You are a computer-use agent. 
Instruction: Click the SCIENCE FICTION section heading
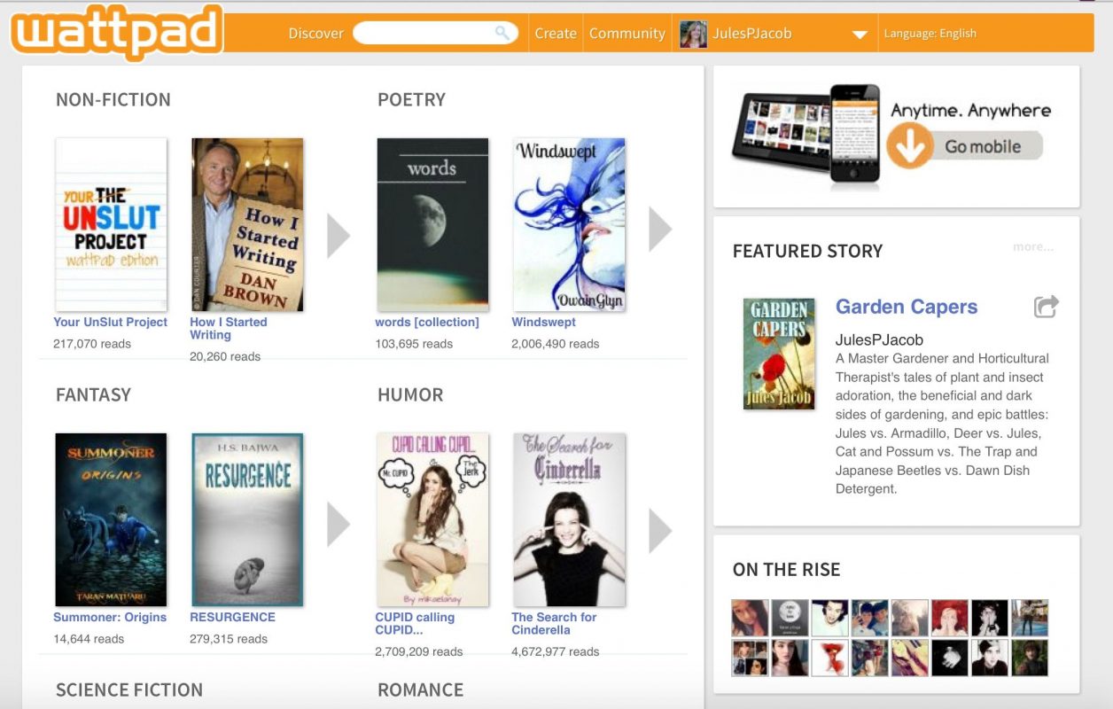tap(129, 690)
